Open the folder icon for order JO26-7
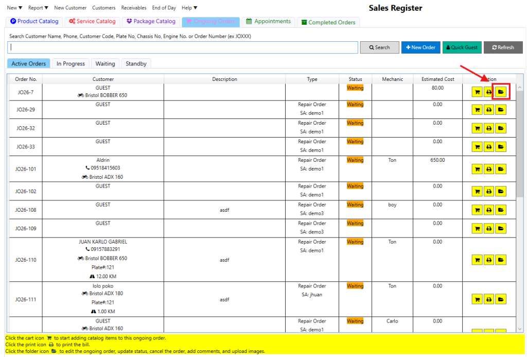 [501, 92]
